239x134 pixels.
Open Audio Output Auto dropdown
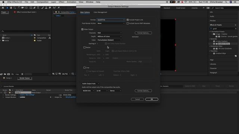(x=90, y=83)
